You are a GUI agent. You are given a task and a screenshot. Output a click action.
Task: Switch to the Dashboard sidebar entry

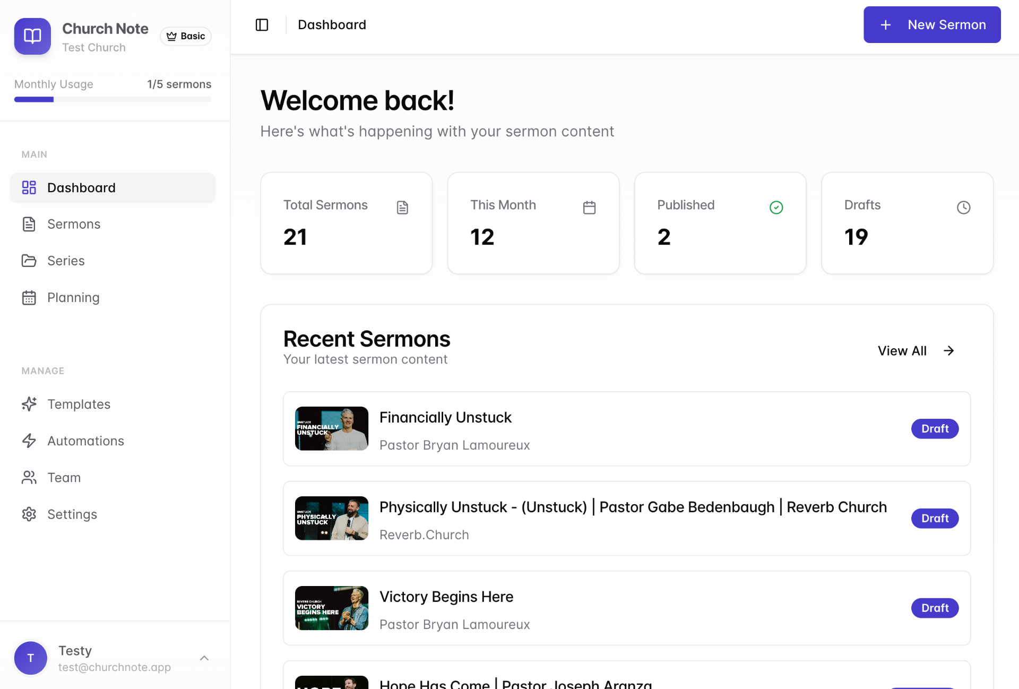81,187
